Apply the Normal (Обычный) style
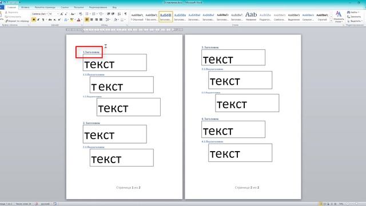 click(x=137, y=17)
